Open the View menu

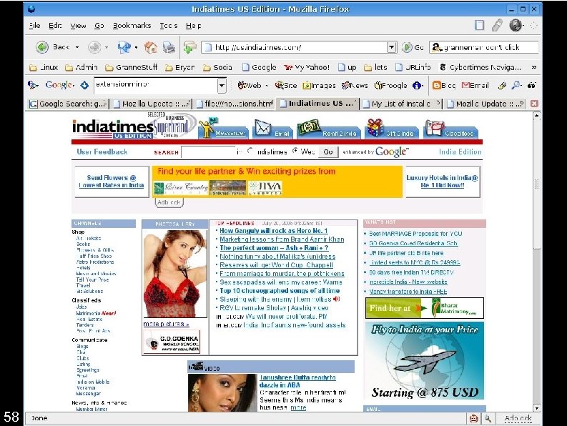click(x=78, y=25)
